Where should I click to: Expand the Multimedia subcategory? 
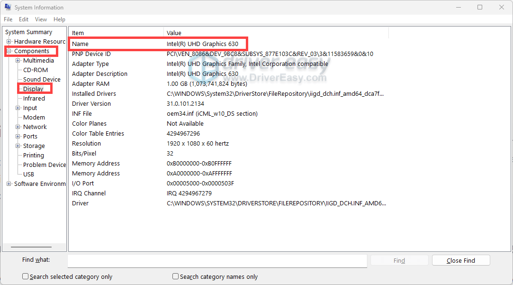[x=18, y=61]
